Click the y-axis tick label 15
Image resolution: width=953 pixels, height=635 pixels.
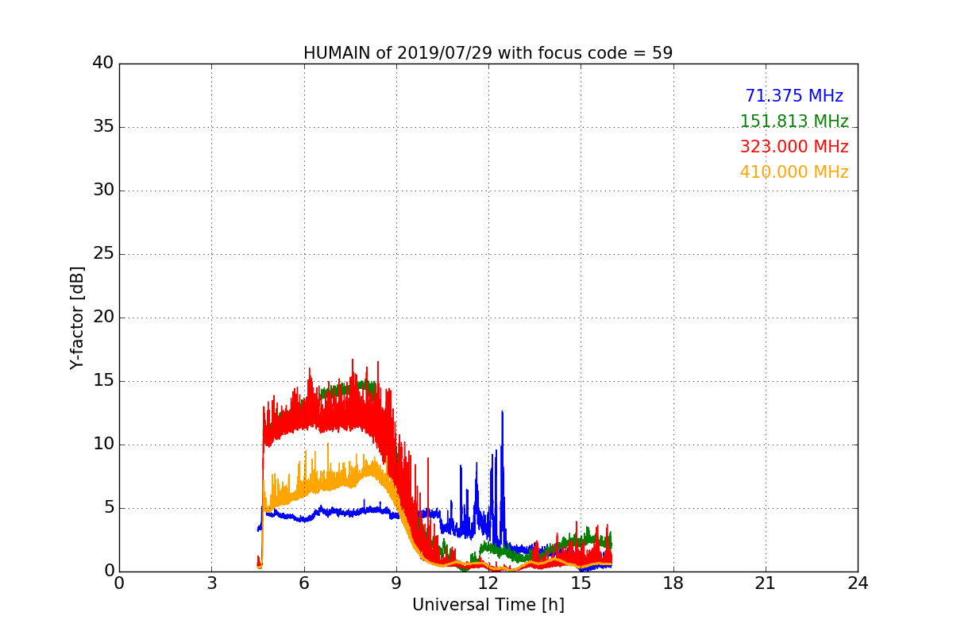pos(102,381)
